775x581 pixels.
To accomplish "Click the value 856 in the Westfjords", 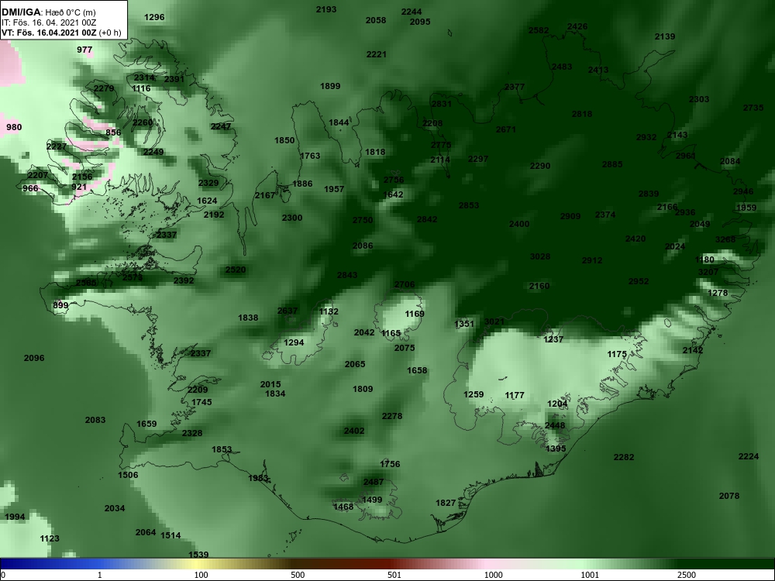I will tap(113, 132).
